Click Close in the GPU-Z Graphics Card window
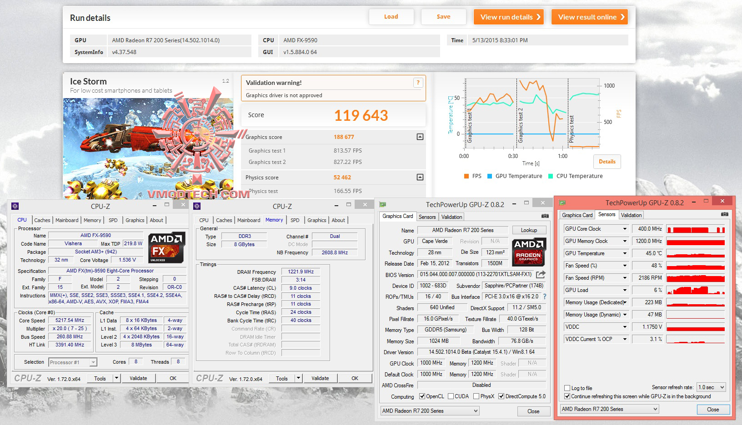This screenshot has height=425, width=742. (x=533, y=411)
